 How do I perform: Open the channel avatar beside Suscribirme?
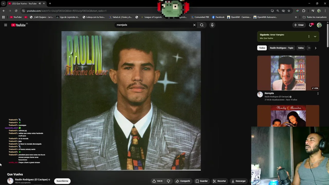10,181
